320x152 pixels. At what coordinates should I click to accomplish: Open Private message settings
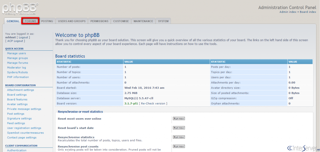(24, 109)
